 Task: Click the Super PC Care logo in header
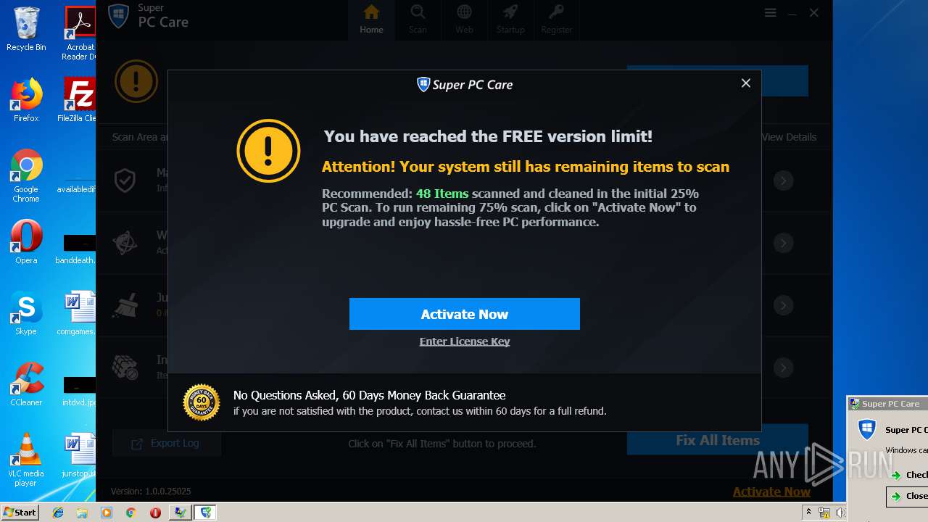pyautogui.click(x=118, y=16)
